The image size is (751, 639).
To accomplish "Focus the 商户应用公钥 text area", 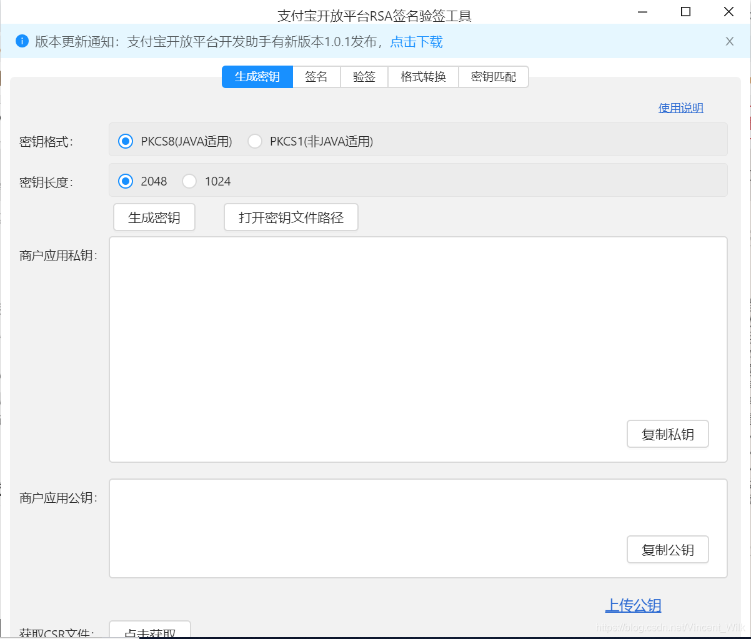I will [418, 528].
